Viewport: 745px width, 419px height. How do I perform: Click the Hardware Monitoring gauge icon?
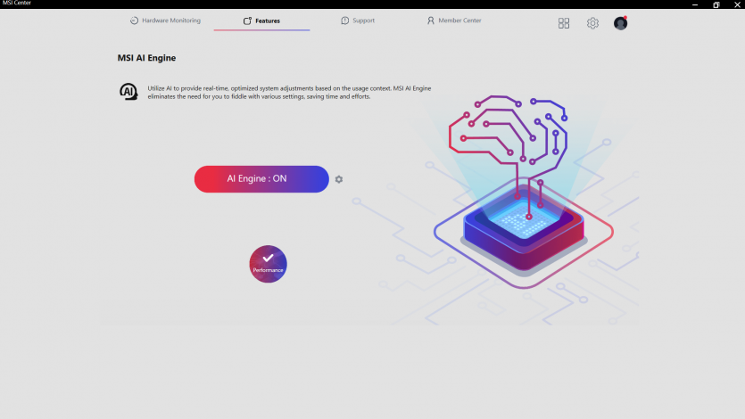coord(134,21)
